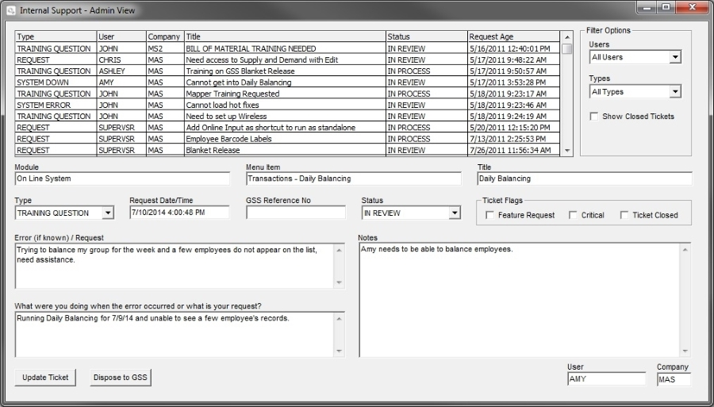The height and width of the screenshot is (407, 714).
Task: Click the Request Date/Time field
Action: click(179, 213)
